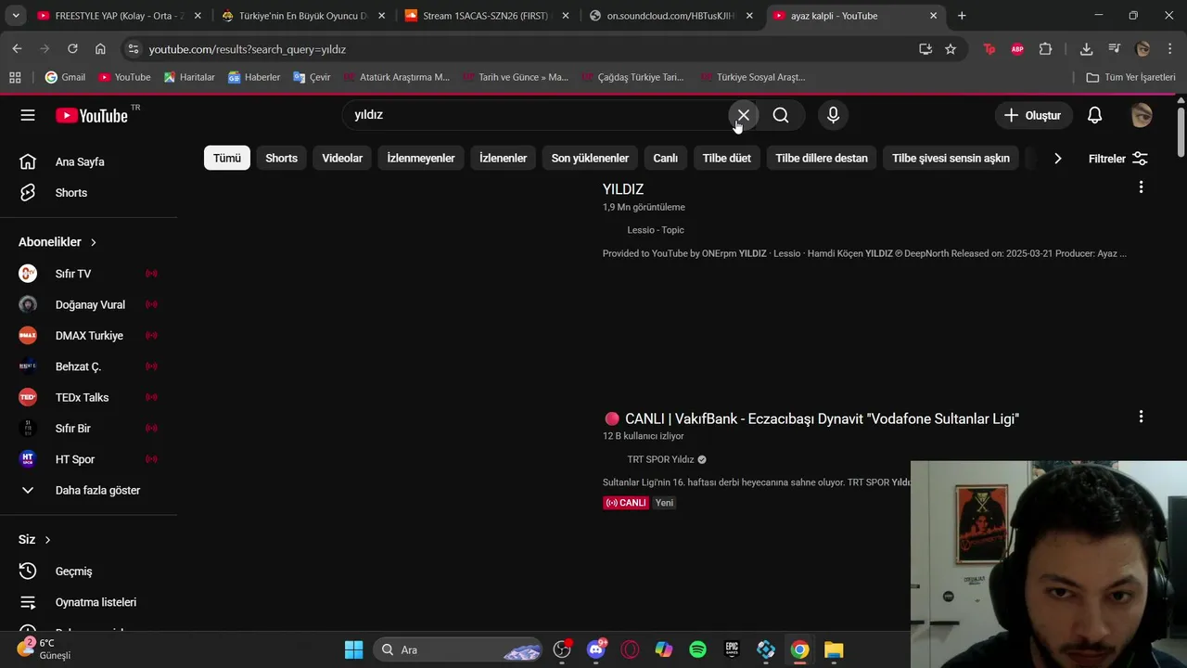This screenshot has height=668, width=1187.
Task: Open the Haritalar bookmark
Action: pos(189,77)
